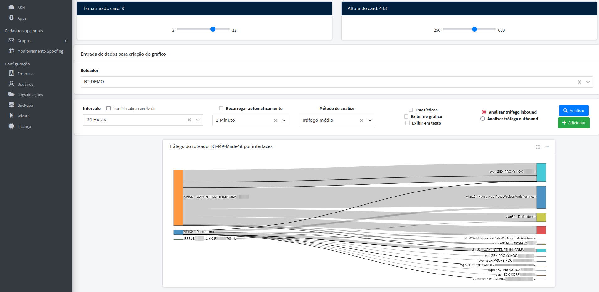Click 'Tráfego do roteador RT-MK-Made4it' title
Image resolution: width=599 pixels, height=292 pixels.
click(x=220, y=146)
